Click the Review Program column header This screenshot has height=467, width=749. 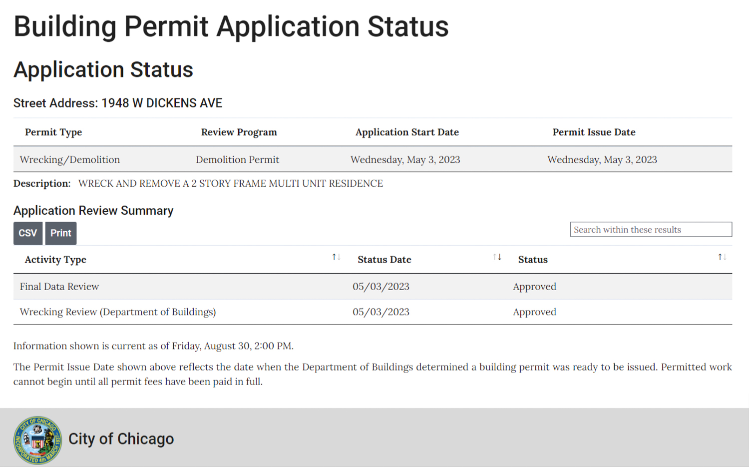[x=239, y=132]
